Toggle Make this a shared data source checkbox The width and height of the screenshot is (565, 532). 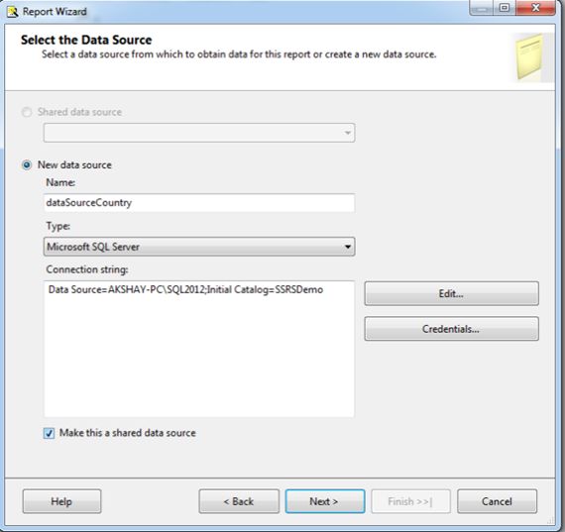tap(49, 433)
